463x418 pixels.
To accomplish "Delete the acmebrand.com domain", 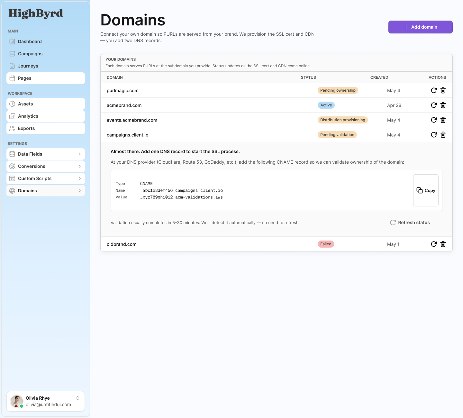I will tap(443, 105).
